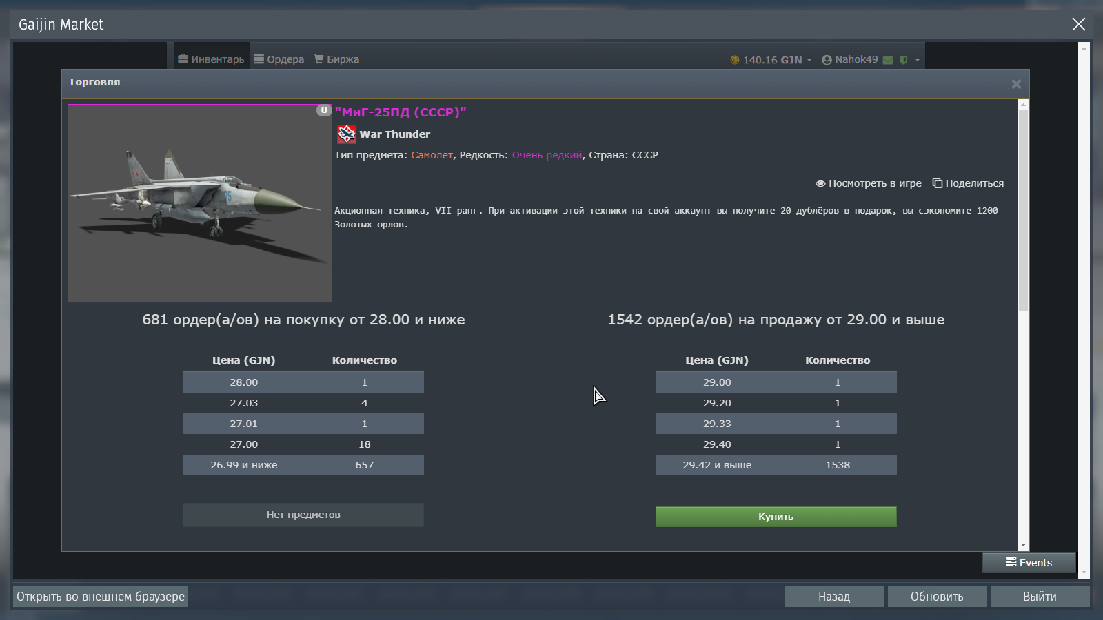The width and height of the screenshot is (1103, 620).
Task: Switch to the Инвентарь tab
Action: 211,59
